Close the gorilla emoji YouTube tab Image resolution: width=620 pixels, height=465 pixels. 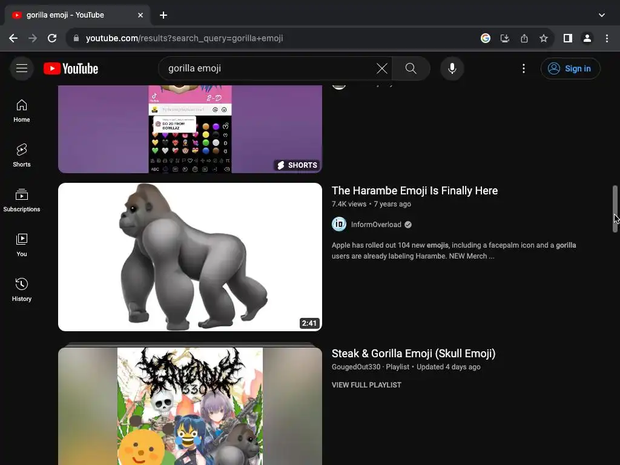pyautogui.click(x=140, y=15)
